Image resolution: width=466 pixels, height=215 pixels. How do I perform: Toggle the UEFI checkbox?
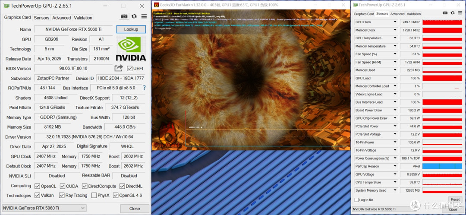point(129,68)
